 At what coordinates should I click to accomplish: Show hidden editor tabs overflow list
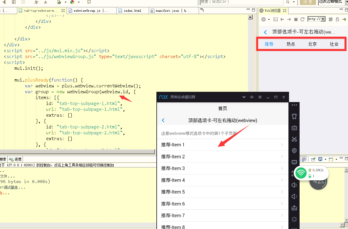(202, 10)
